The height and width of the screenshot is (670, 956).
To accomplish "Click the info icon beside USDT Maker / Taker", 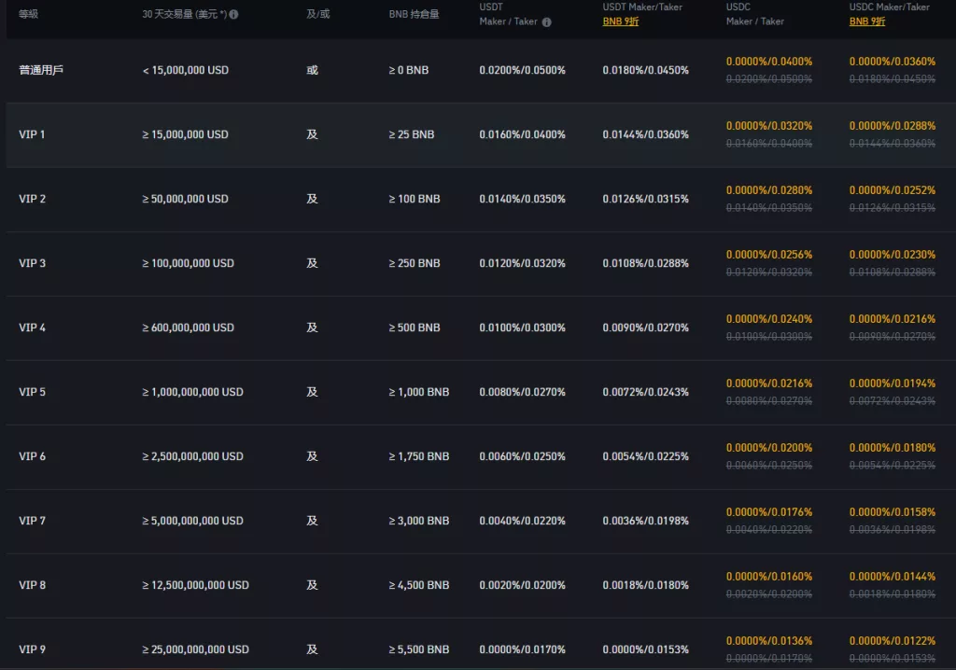I will [x=547, y=22].
